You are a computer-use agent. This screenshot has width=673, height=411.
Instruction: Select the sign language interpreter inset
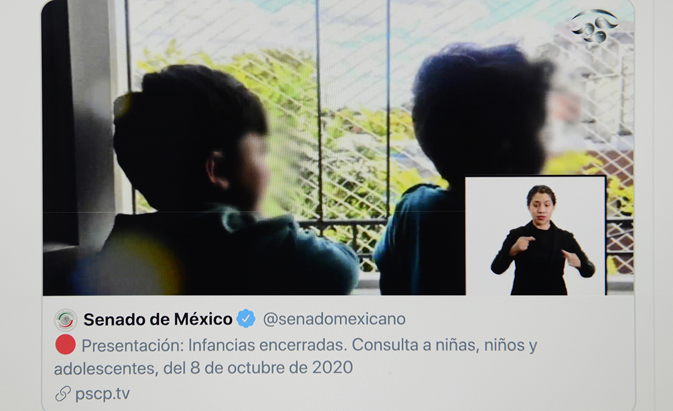[536, 235]
